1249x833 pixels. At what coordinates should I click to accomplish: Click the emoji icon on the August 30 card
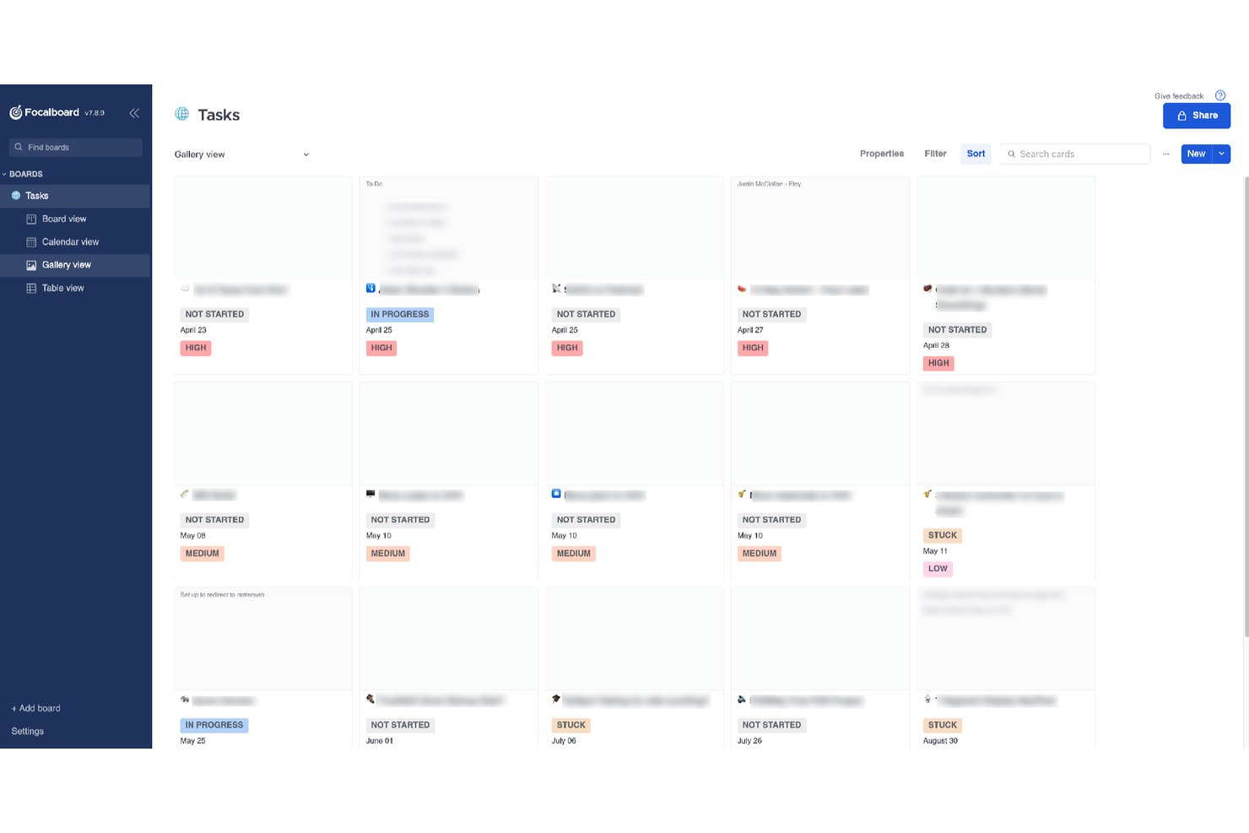click(x=927, y=700)
